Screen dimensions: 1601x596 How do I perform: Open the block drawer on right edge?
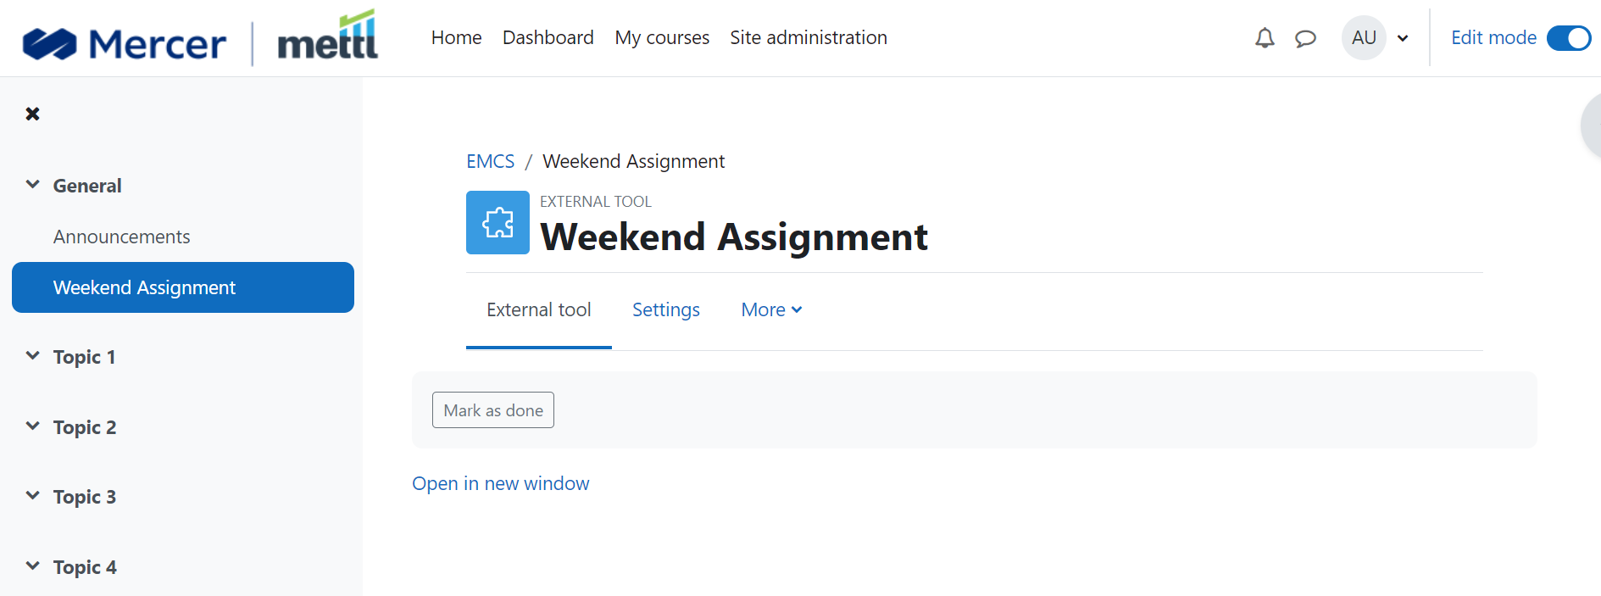coord(1592,125)
